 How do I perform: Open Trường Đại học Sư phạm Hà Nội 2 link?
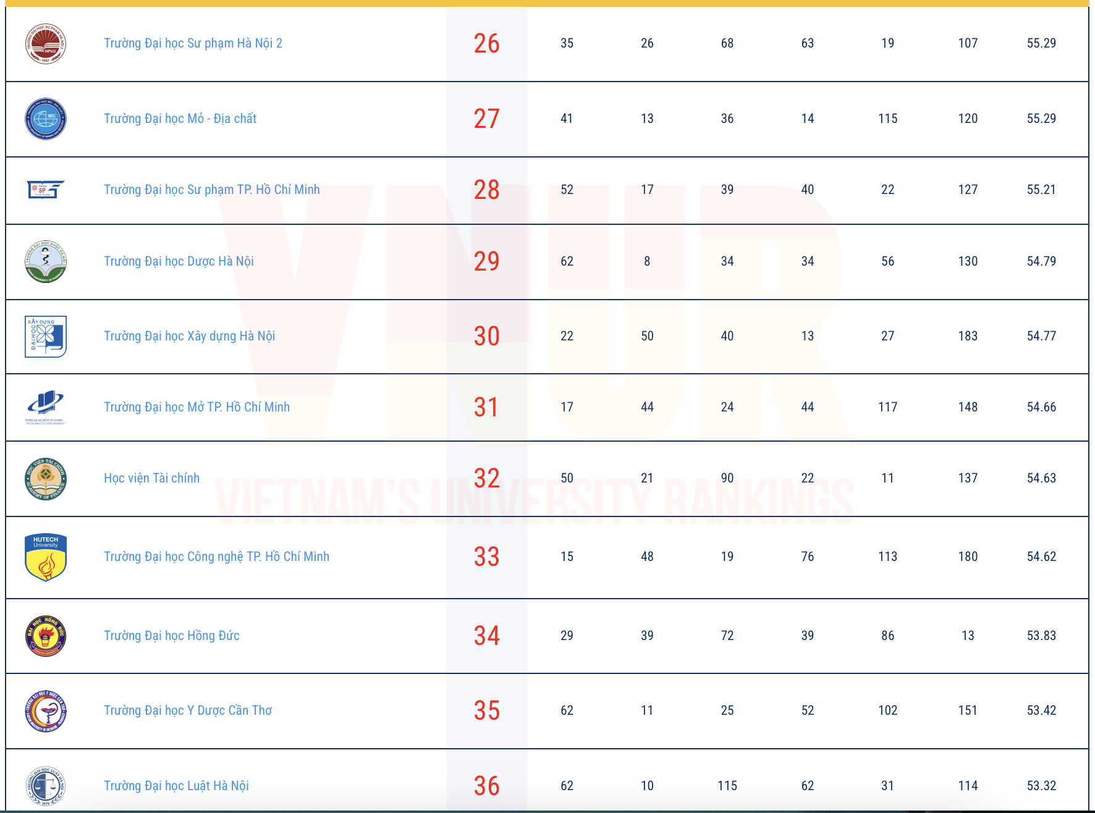click(193, 43)
